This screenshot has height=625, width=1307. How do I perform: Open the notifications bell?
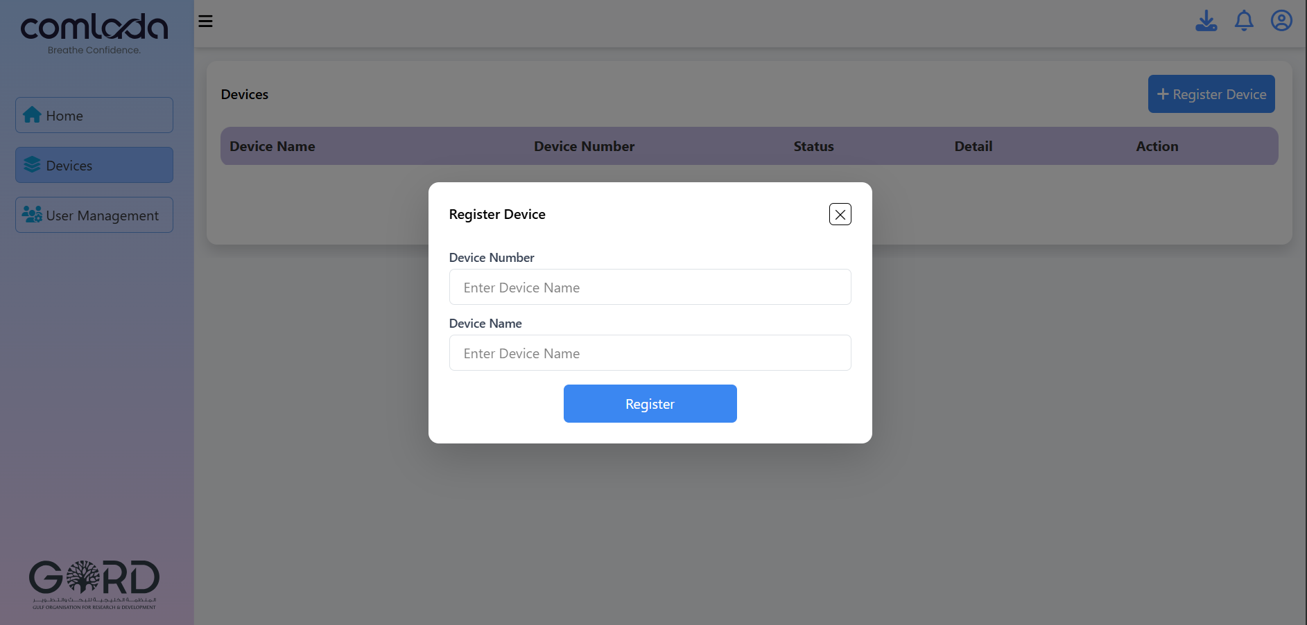pos(1244,21)
